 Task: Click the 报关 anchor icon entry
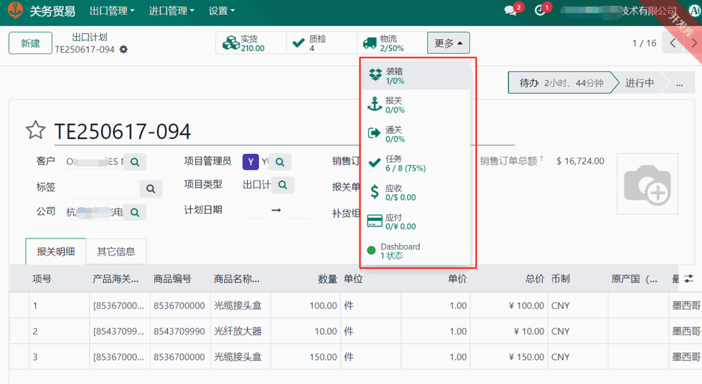(x=375, y=105)
